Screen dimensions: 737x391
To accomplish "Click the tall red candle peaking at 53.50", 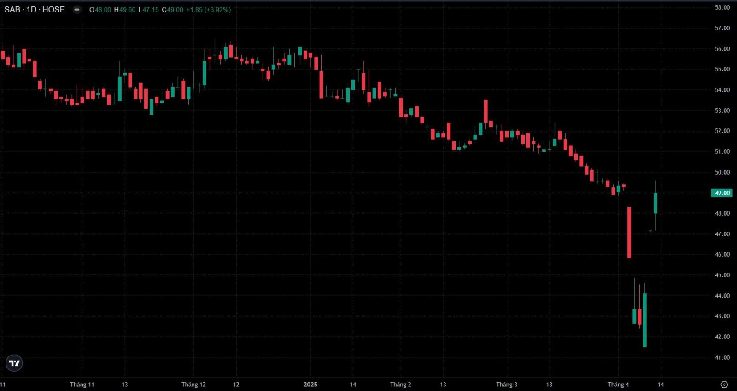I will coord(485,111).
